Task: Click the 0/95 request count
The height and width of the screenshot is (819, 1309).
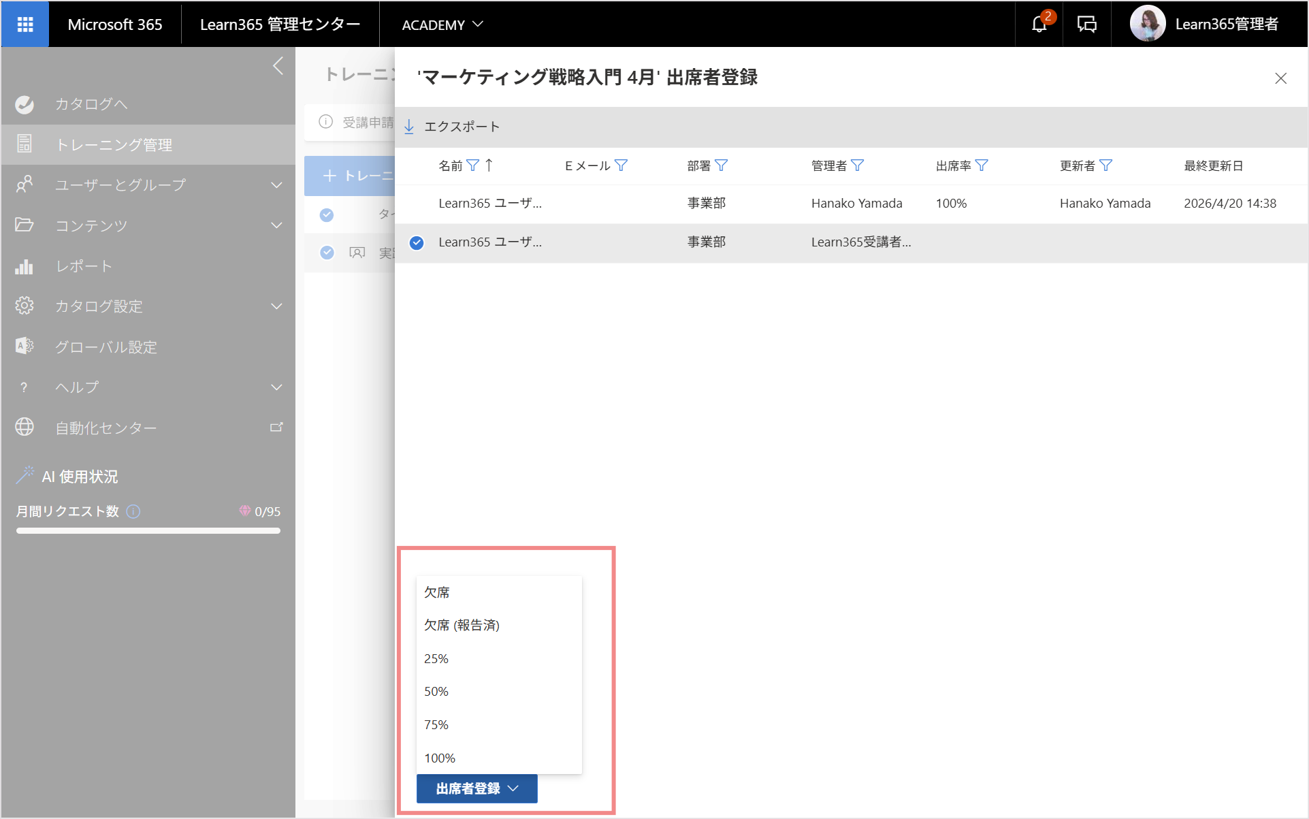Action: (267, 511)
